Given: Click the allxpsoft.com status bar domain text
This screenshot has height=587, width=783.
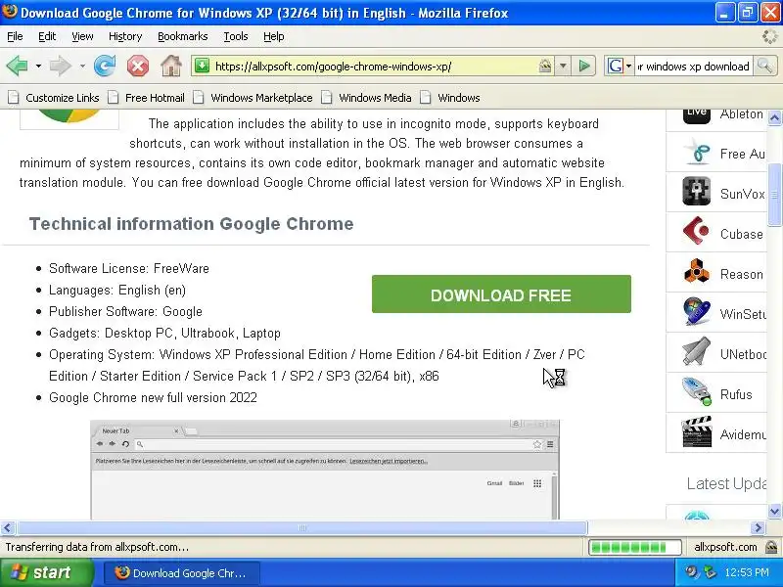Looking at the screenshot, I should (x=725, y=547).
